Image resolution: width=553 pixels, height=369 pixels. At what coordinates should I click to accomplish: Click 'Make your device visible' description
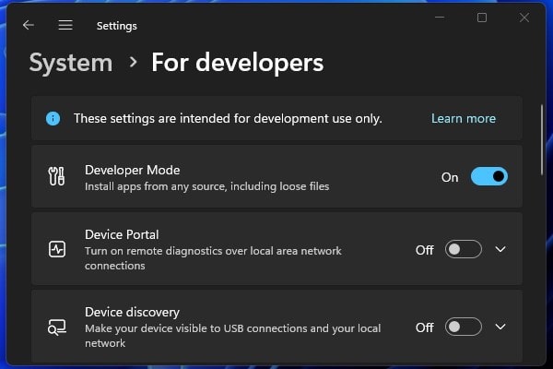233,336
